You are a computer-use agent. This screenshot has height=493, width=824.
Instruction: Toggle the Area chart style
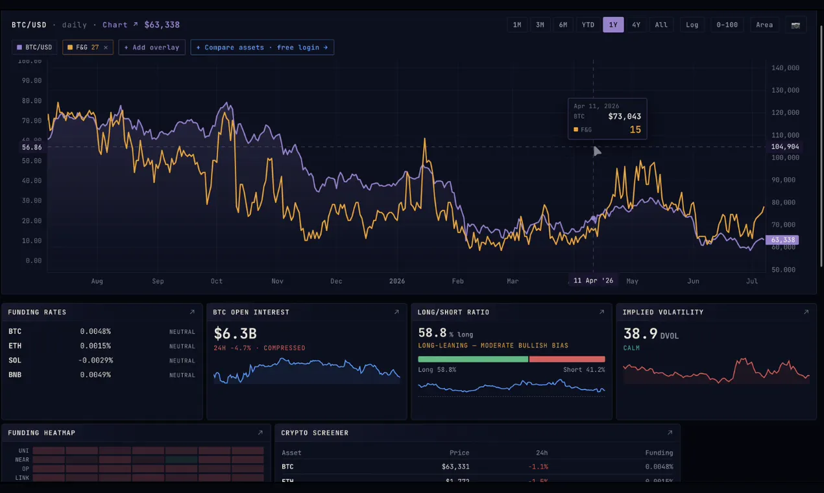tap(764, 25)
